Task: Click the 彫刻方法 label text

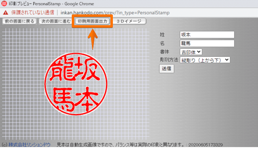Action: pyautogui.click(x=169, y=60)
